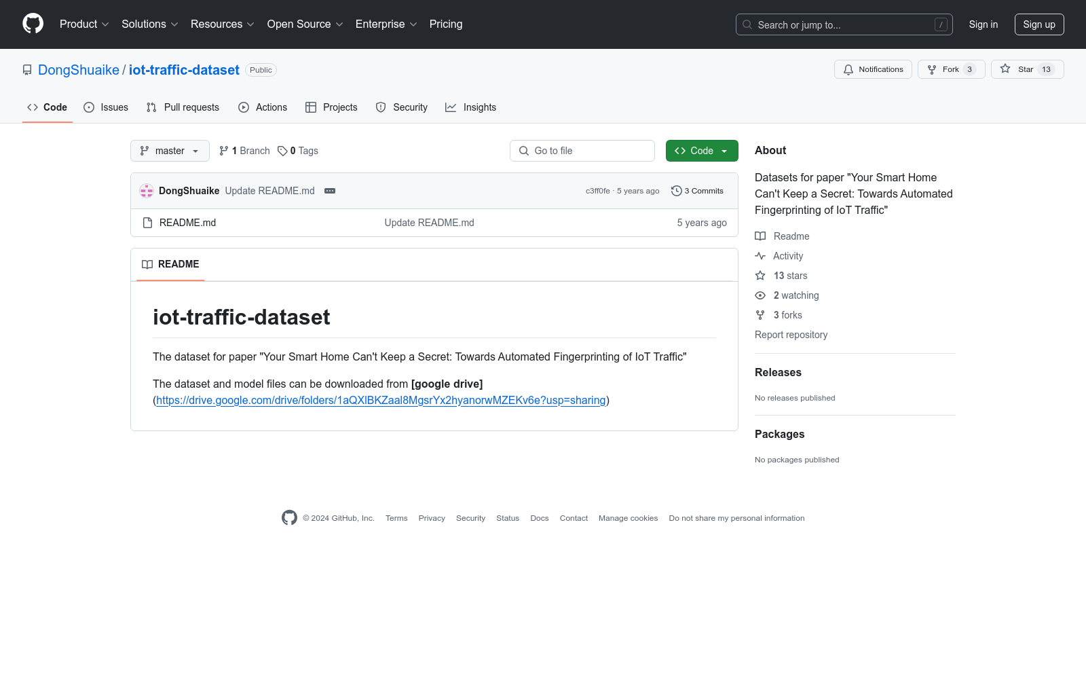Open the Pull requests tab

[183, 107]
